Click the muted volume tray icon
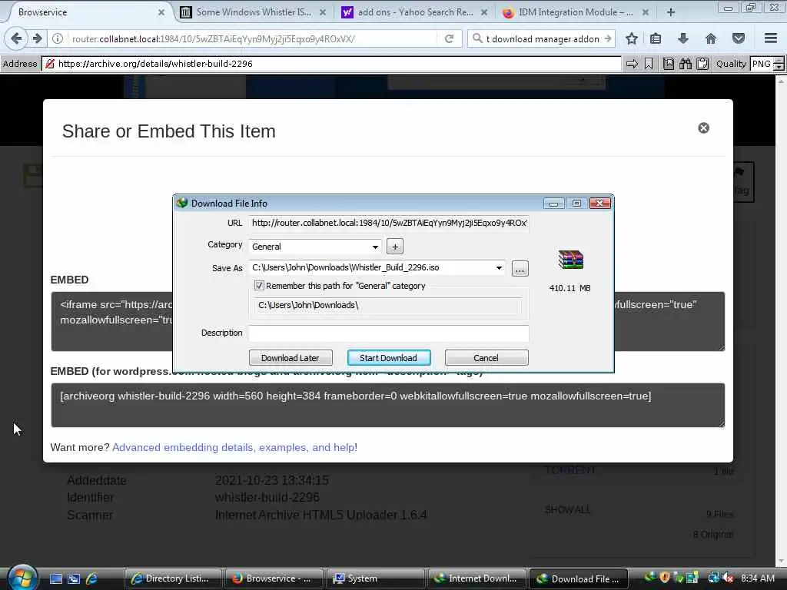 pyautogui.click(x=728, y=578)
